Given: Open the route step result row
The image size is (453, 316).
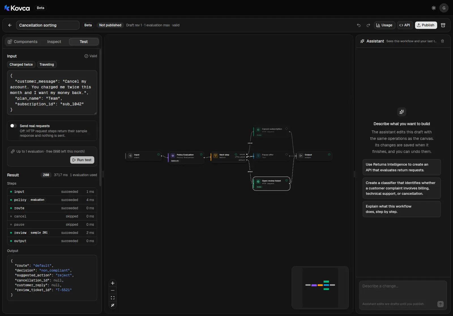Looking at the screenshot, I should click(52, 208).
